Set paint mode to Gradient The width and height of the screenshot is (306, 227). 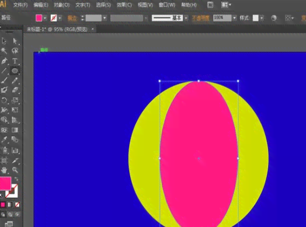pos(10,205)
